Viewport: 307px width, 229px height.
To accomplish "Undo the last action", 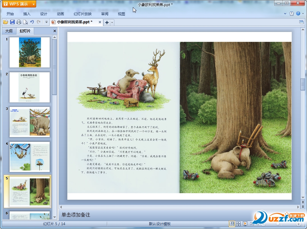I will pyautogui.click(x=32, y=22).
